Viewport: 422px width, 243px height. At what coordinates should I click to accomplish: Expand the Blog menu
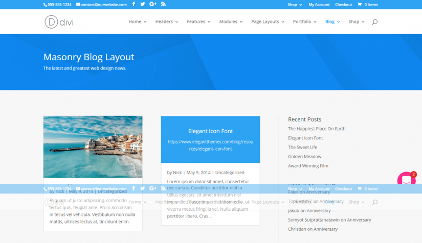(332, 21)
